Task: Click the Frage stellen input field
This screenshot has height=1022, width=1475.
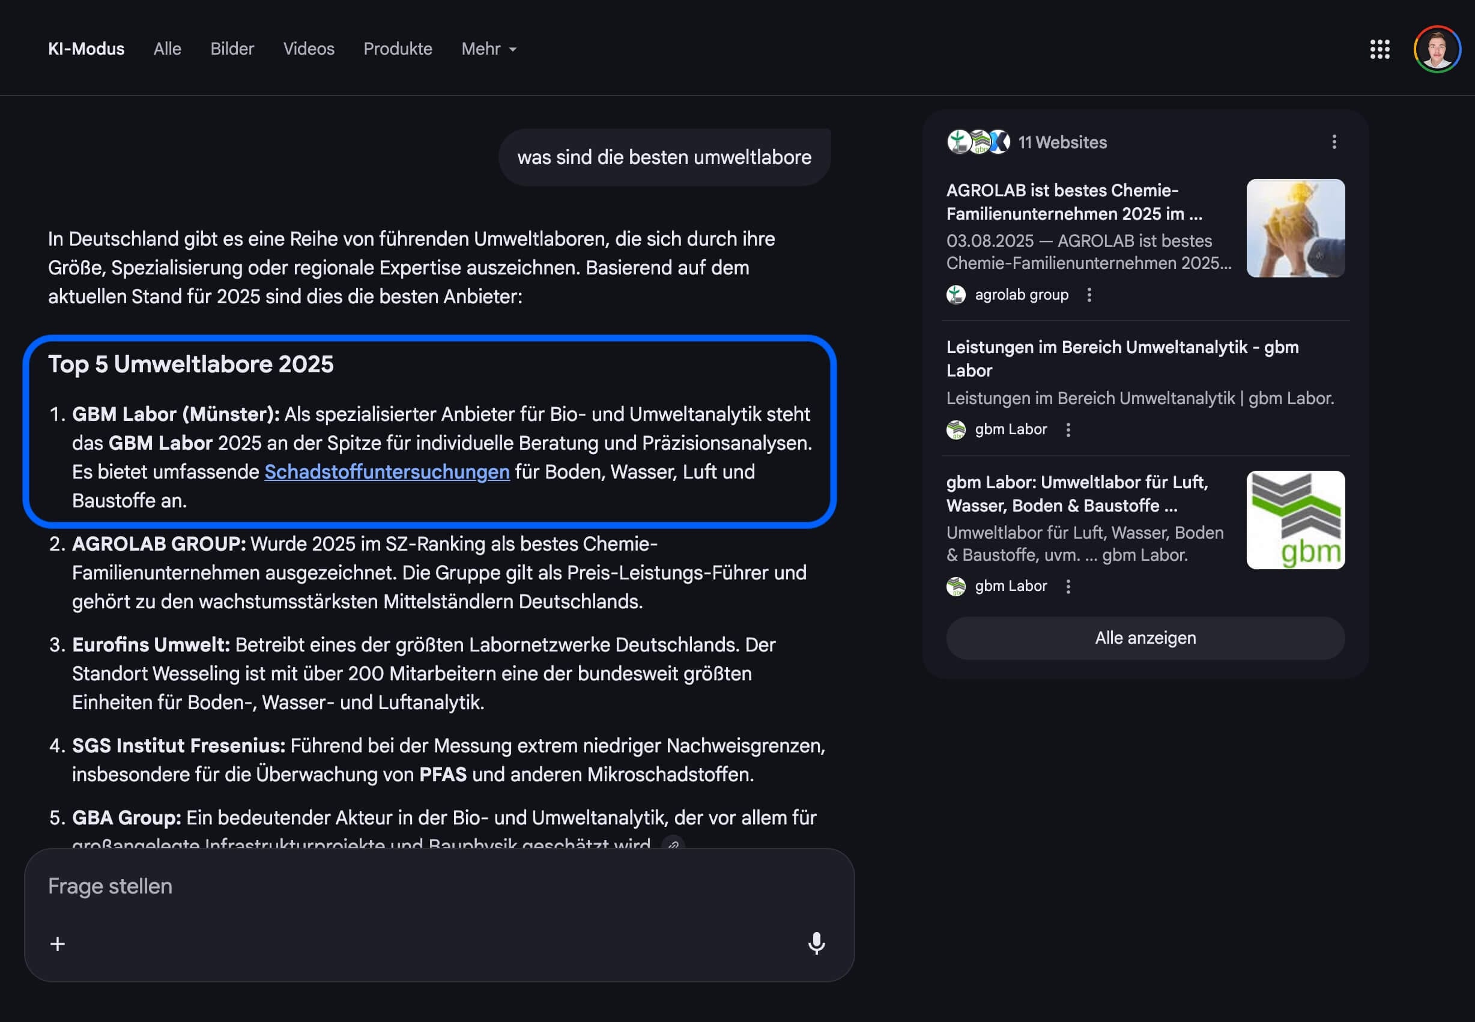Action: tap(256, 886)
